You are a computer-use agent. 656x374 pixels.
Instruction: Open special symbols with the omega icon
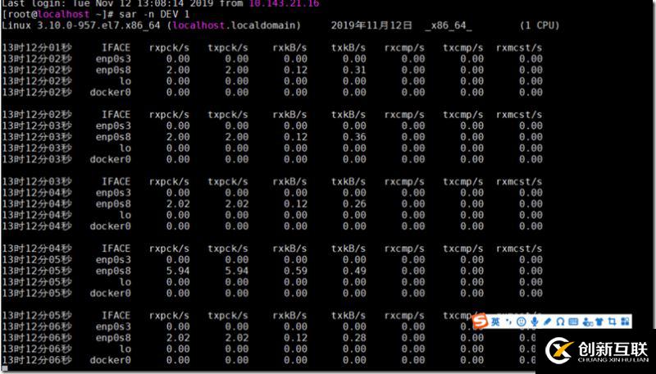[560, 322]
